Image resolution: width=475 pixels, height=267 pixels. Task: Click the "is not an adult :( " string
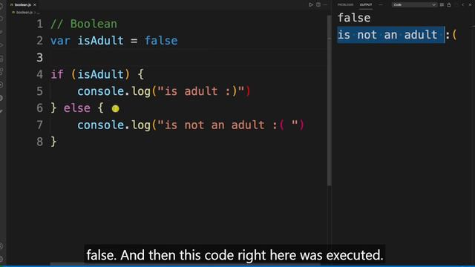click(228, 125)
